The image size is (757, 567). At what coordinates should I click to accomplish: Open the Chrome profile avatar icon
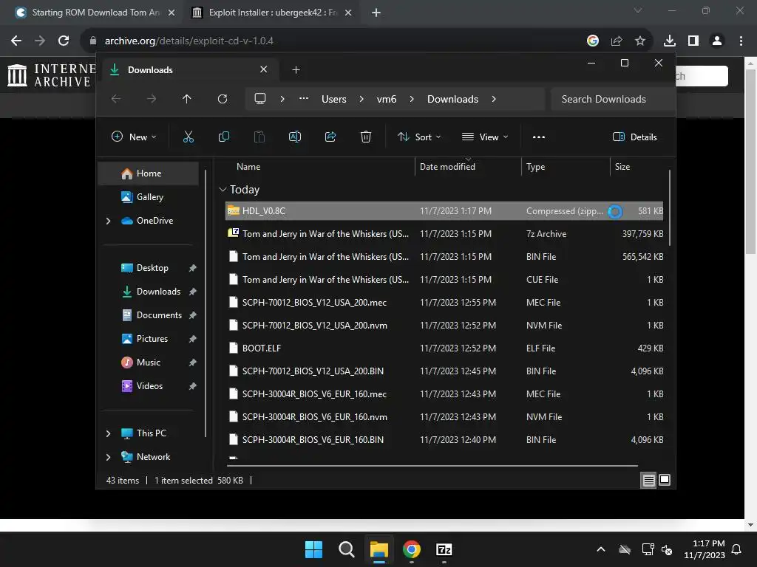click(x=717, y=41)
